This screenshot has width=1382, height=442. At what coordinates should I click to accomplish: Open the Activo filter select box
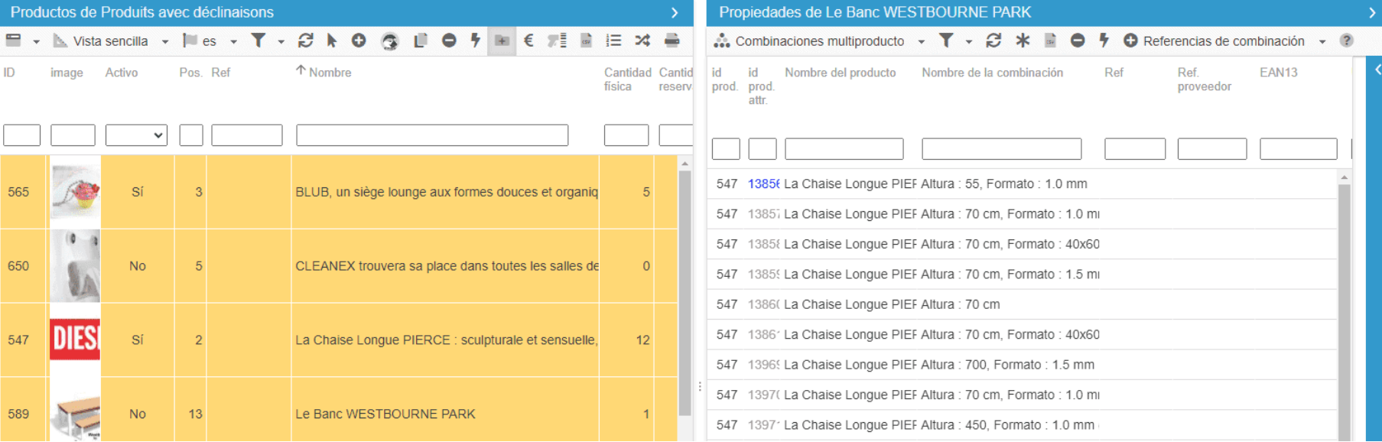tap(136, 135)
